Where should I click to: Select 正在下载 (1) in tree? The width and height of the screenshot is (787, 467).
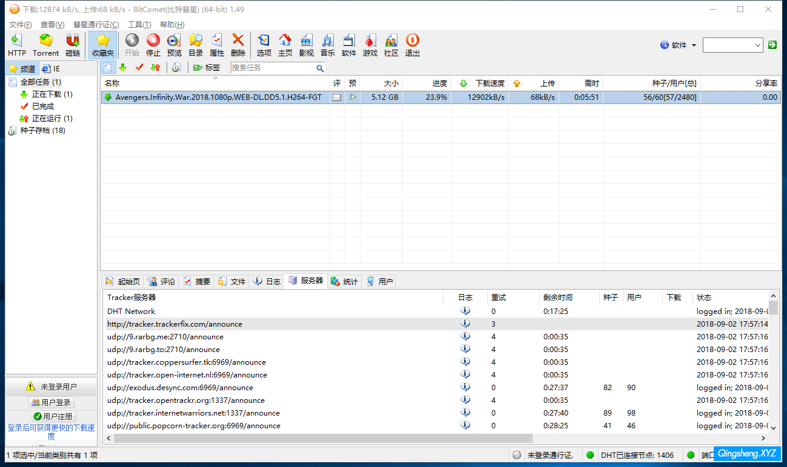[x=46, y=94]
